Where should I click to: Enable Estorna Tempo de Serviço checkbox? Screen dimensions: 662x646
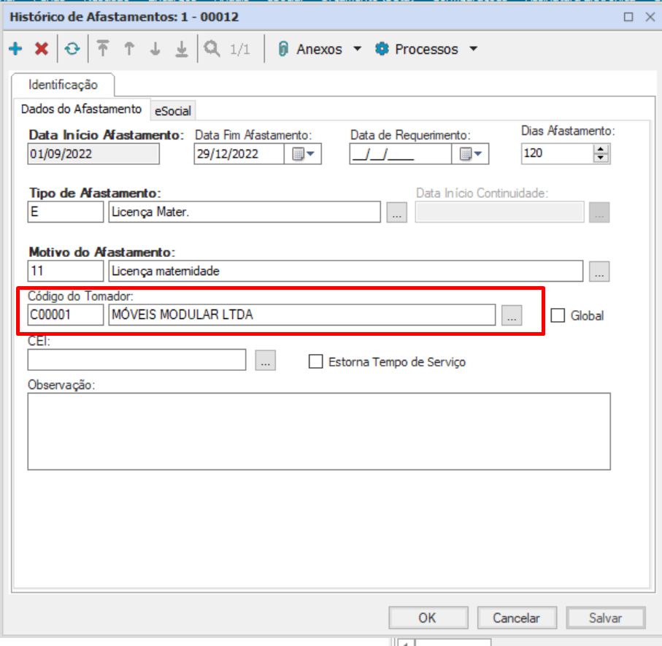[x=316, y=362]
